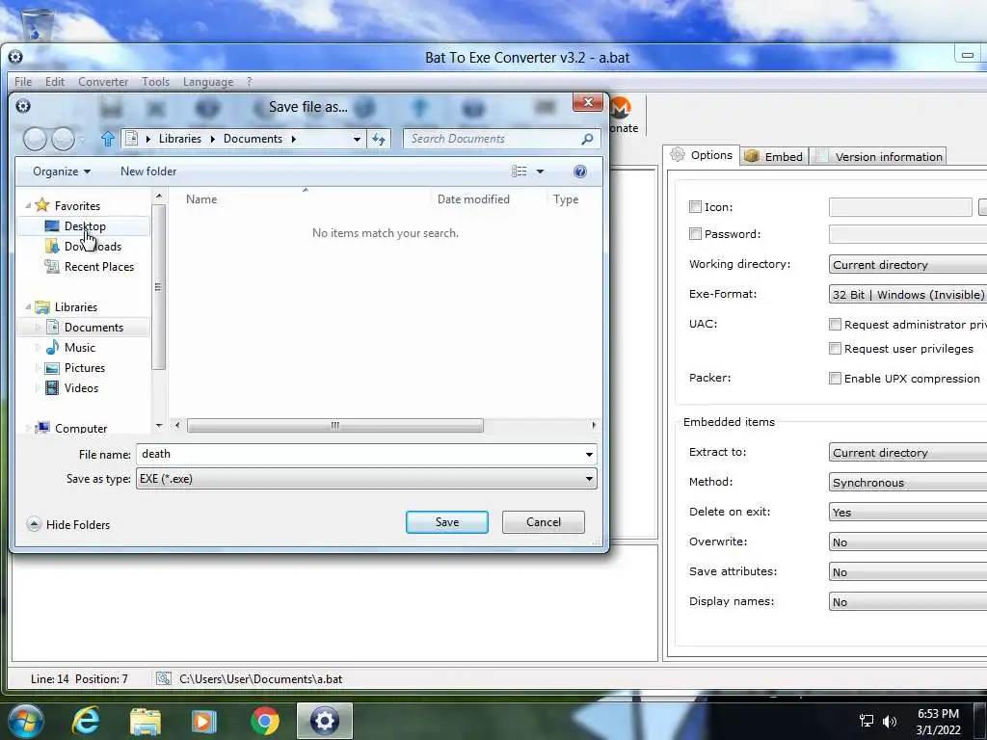Select the Pictures library
The height and width of the screenshot is (740, 987).
click(75, 367)
